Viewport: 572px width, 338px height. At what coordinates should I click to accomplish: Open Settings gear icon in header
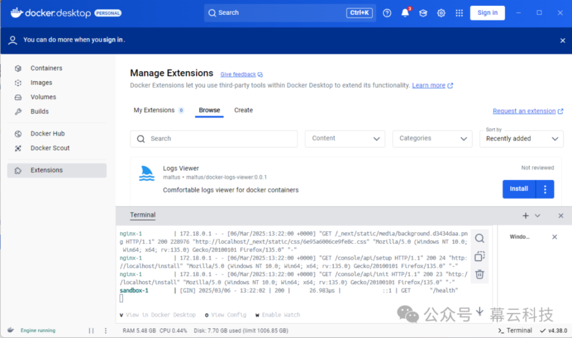pos(441,13)
